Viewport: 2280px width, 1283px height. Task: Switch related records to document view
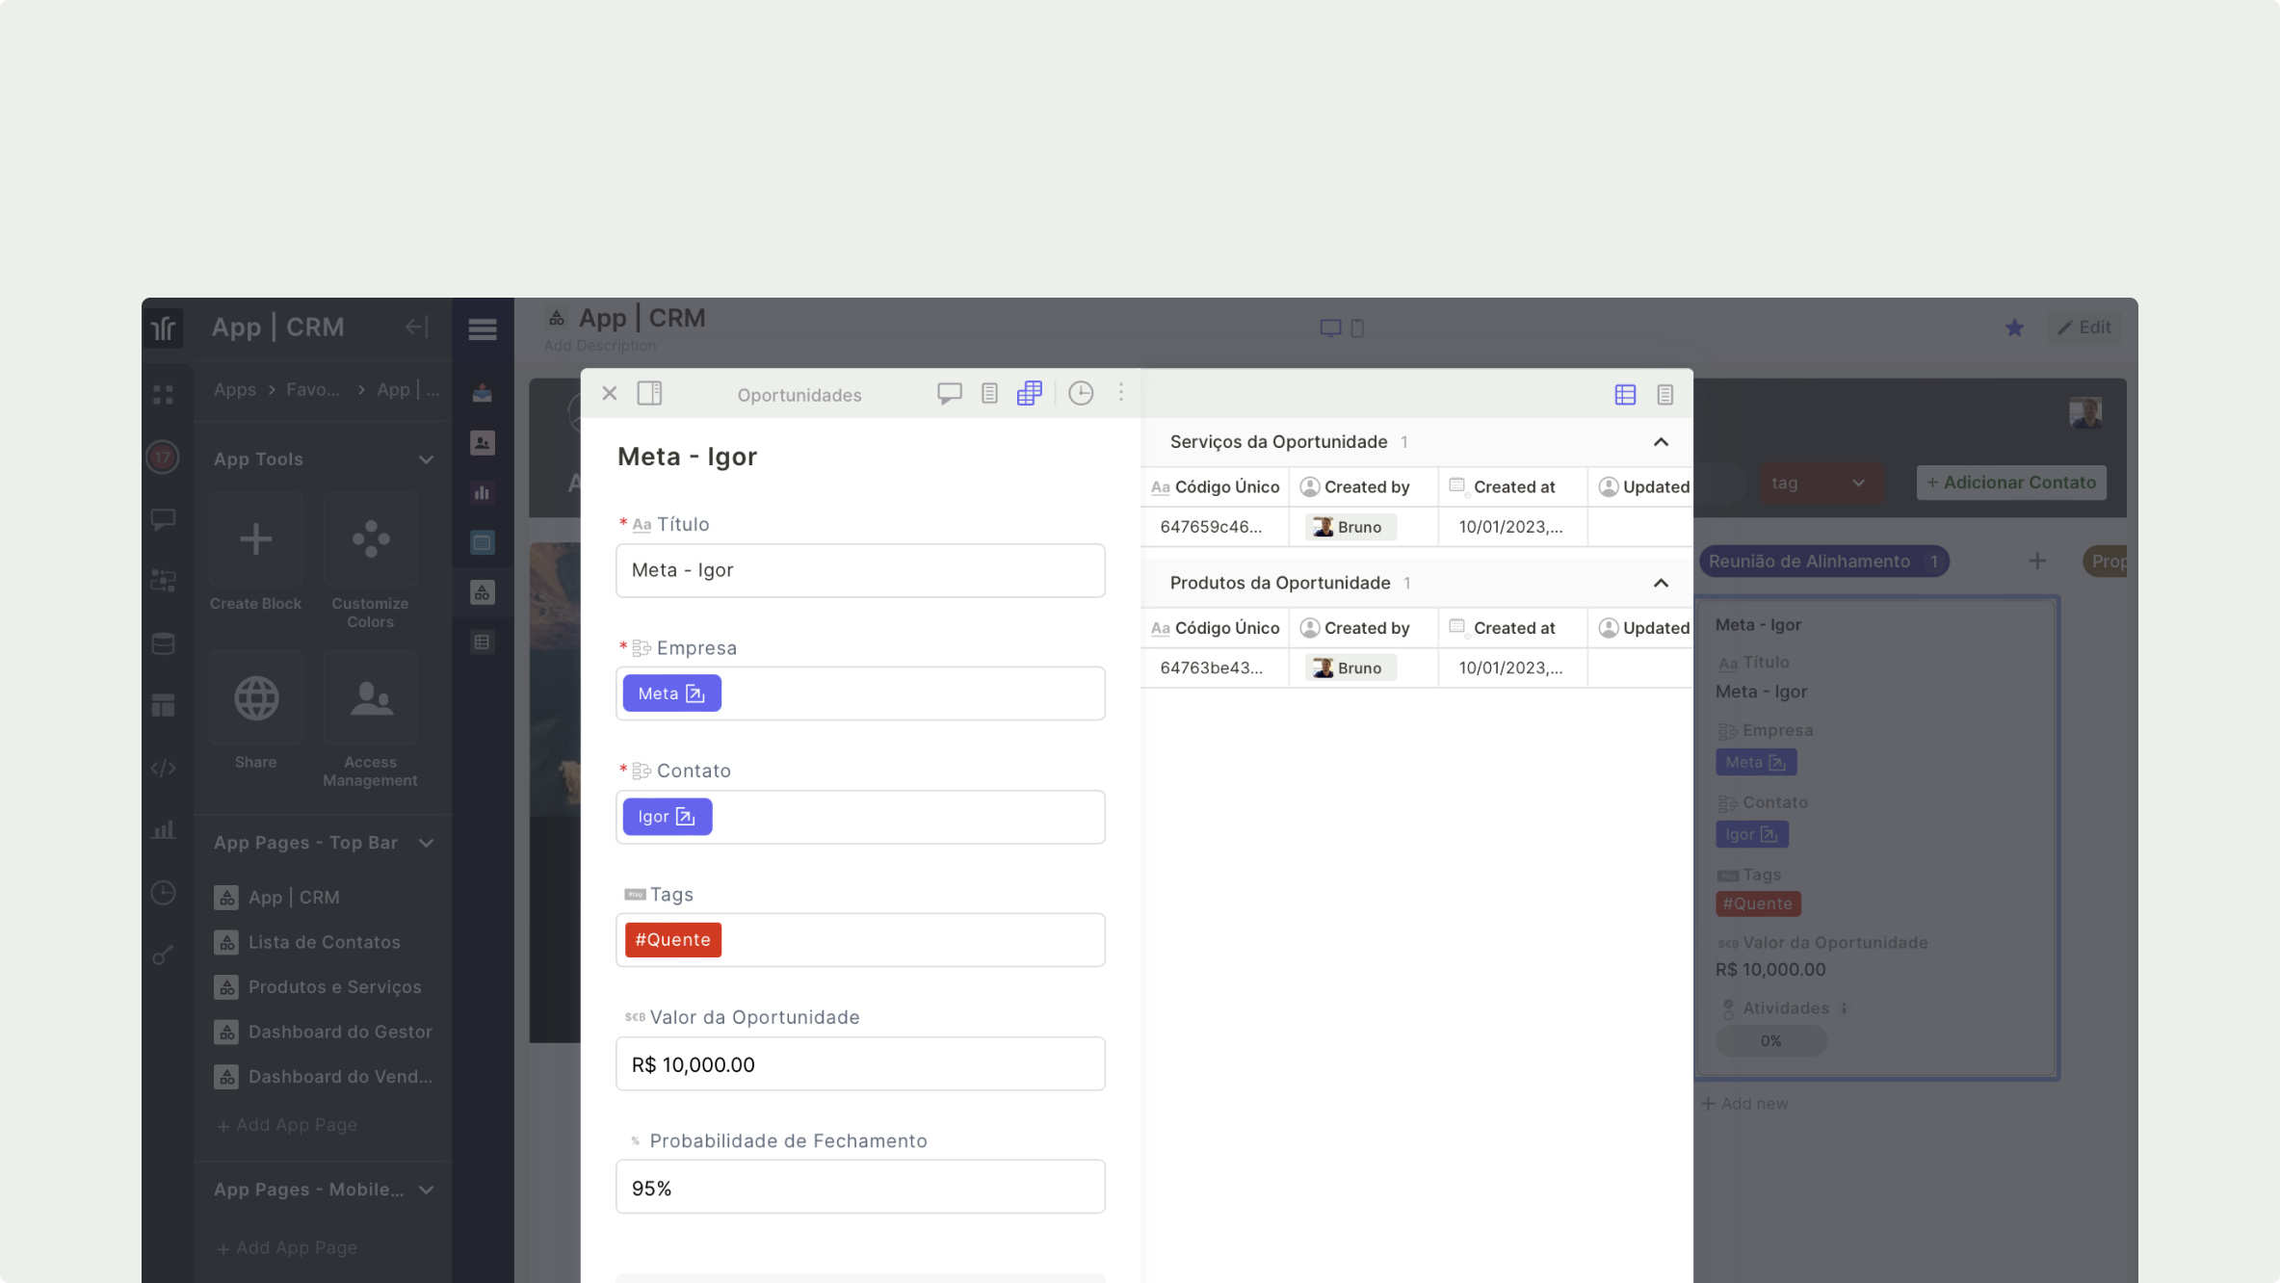(x=1664, y=394)
